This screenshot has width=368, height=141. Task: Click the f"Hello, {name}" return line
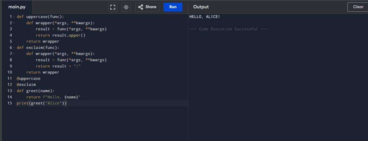pos(54,97)
